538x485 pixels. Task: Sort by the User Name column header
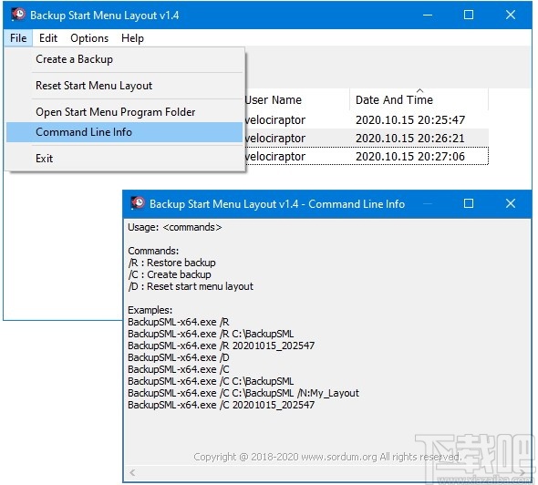click(297, 99)
